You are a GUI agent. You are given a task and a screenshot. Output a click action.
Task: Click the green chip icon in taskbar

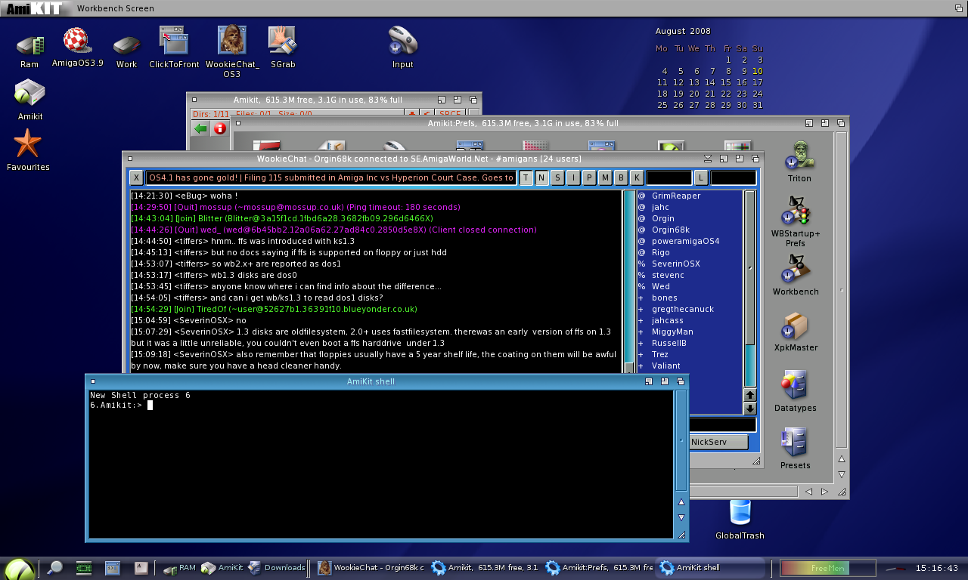(84, 568)
